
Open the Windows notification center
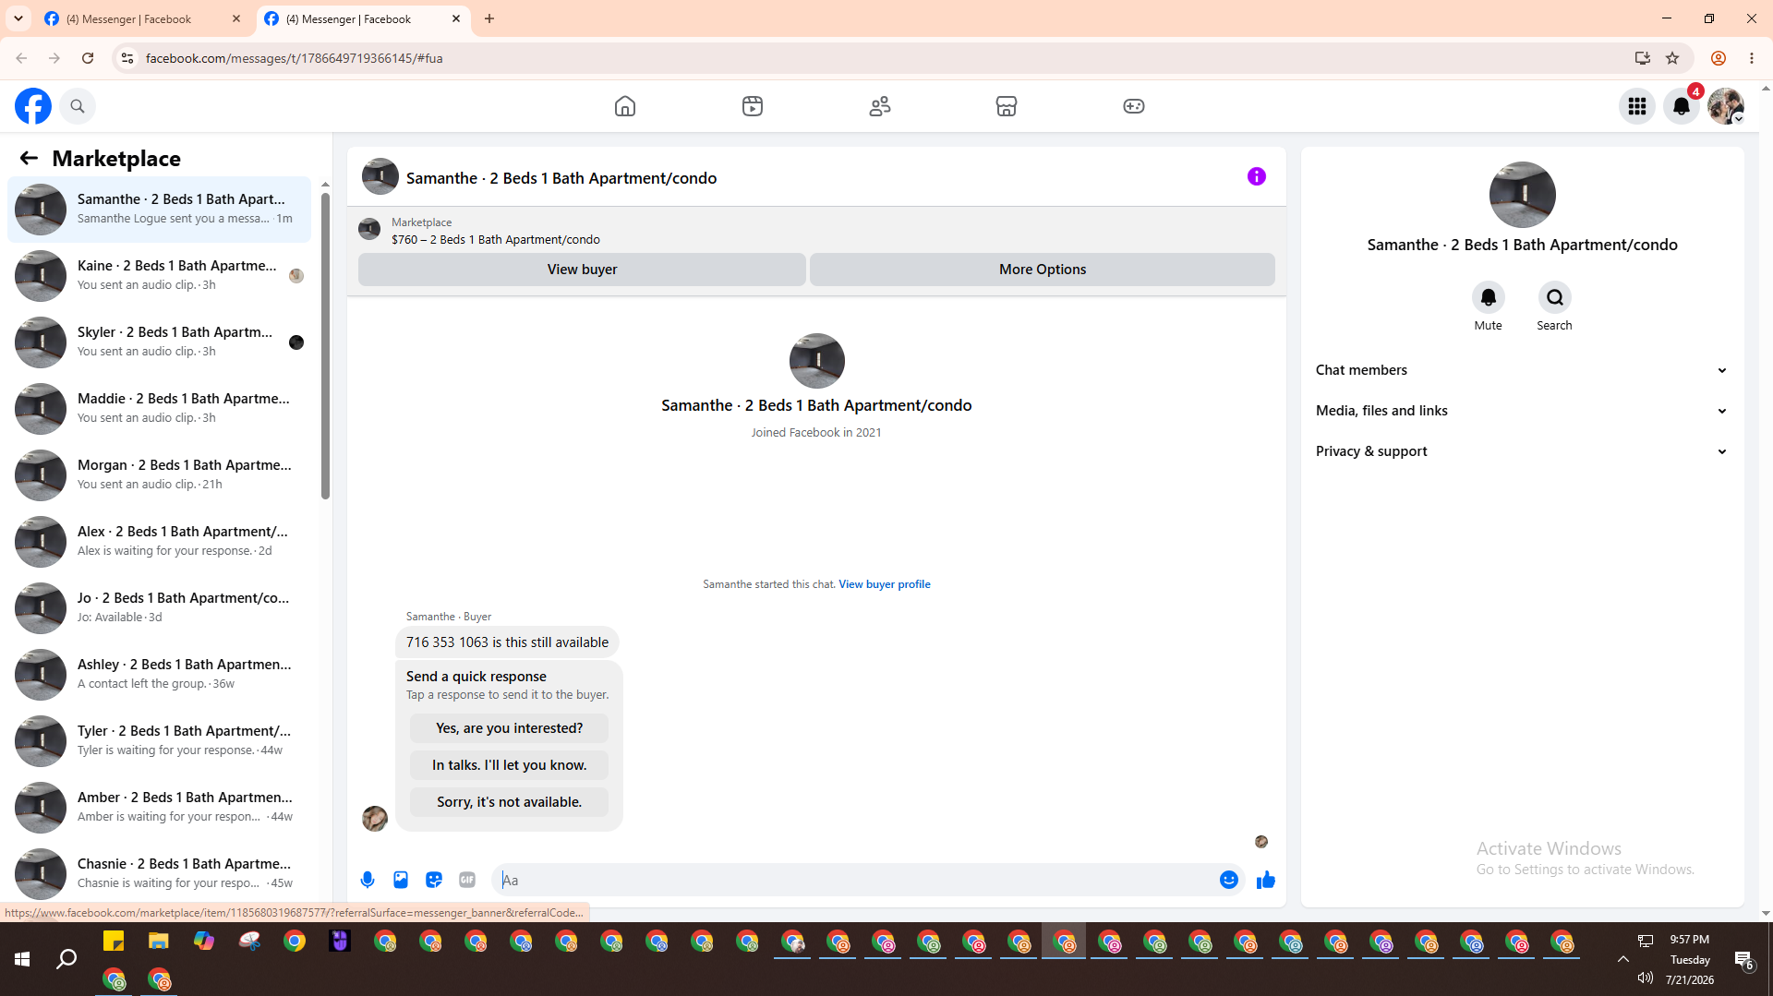tap(1743, 960)
